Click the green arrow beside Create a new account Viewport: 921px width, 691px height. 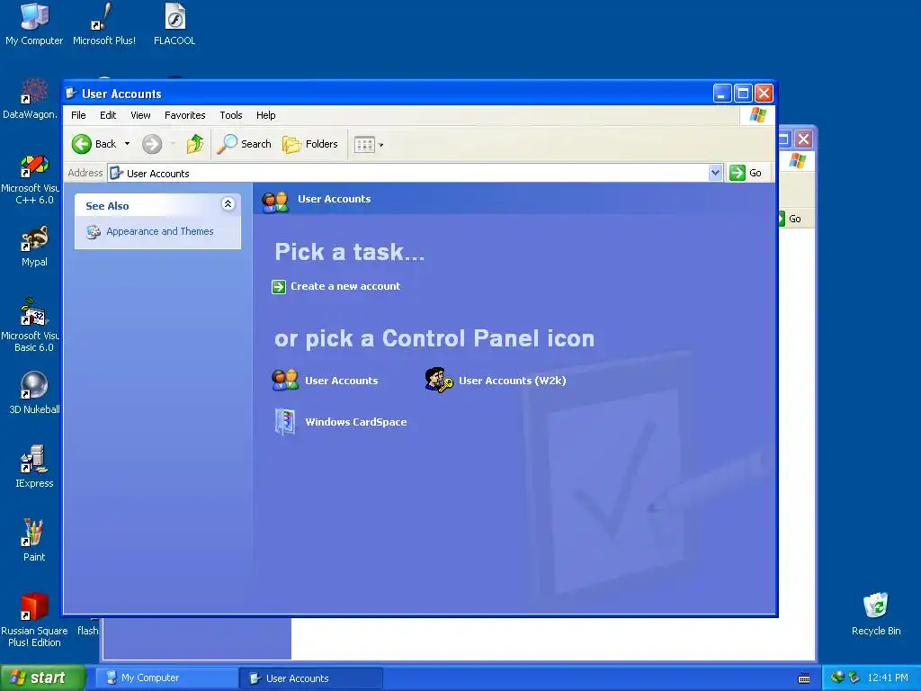coord(279,287)
